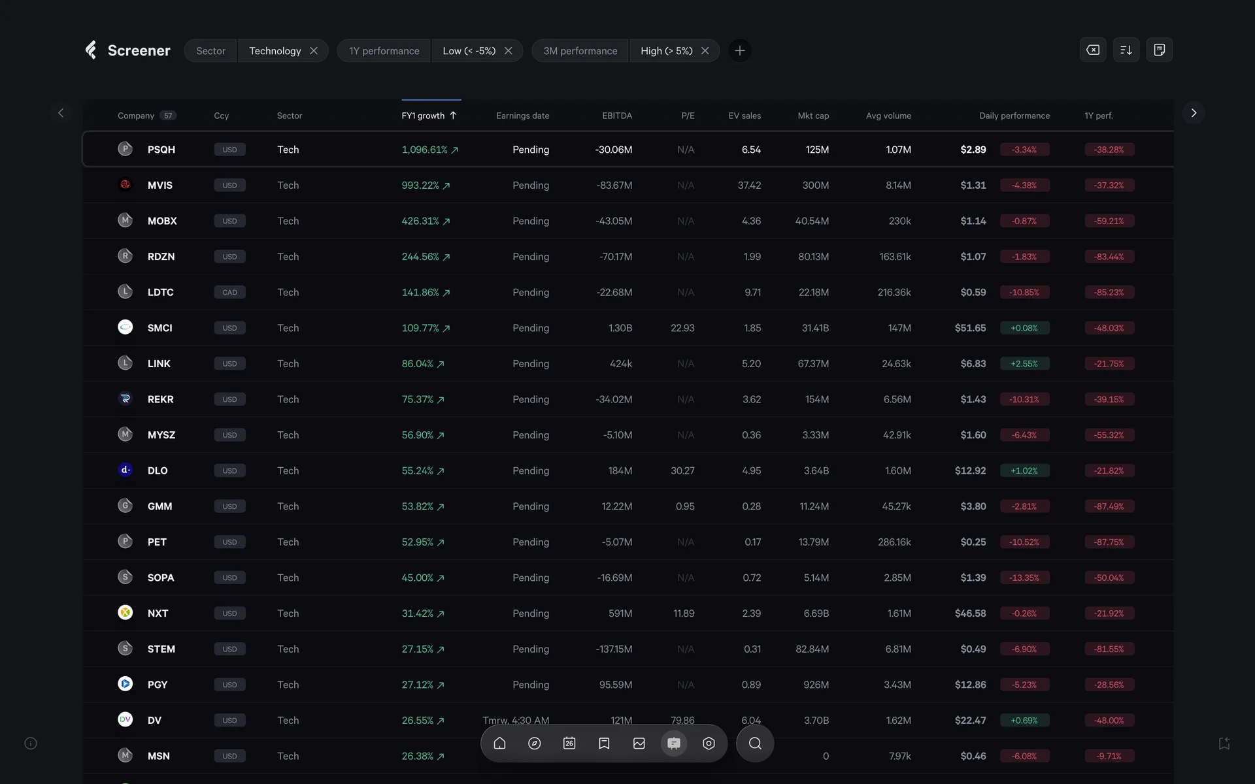The image size is (1255, 784).
Task: Open the 3M performance filter dropdown
Action: click(580, 51)
